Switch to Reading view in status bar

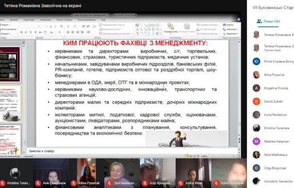pyautogui.click(x=194, y=156)
